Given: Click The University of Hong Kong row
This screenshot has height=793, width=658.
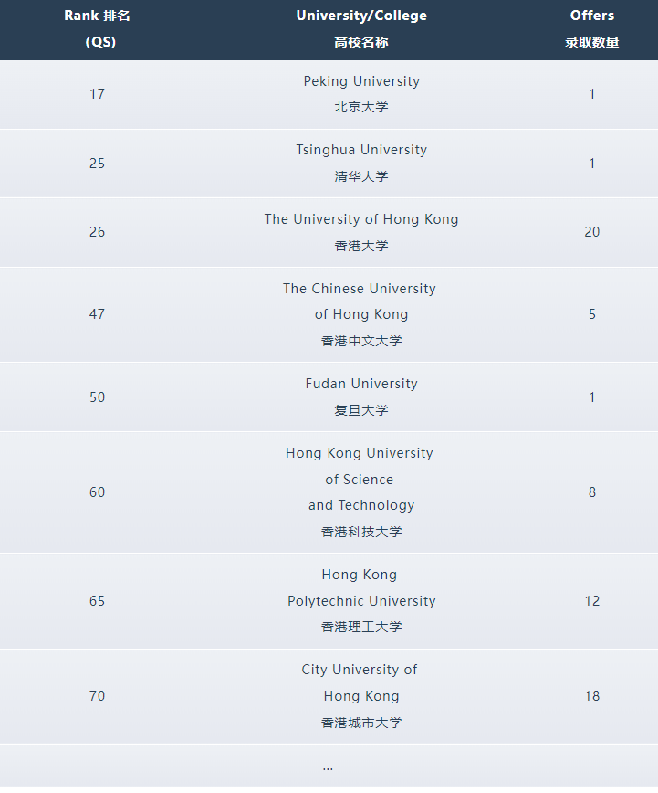Looking at the screenshot, I should pyautogui.click(x=361, y=219).
